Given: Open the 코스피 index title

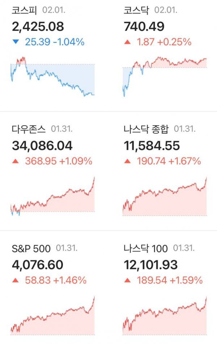Looking at the screenshot, I should point(24,11).
